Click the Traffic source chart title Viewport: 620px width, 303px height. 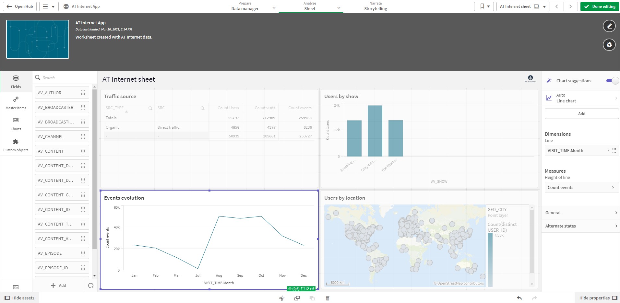120,96
